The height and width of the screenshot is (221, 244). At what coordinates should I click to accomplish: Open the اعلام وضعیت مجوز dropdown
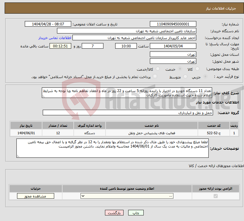click(127, 196)
